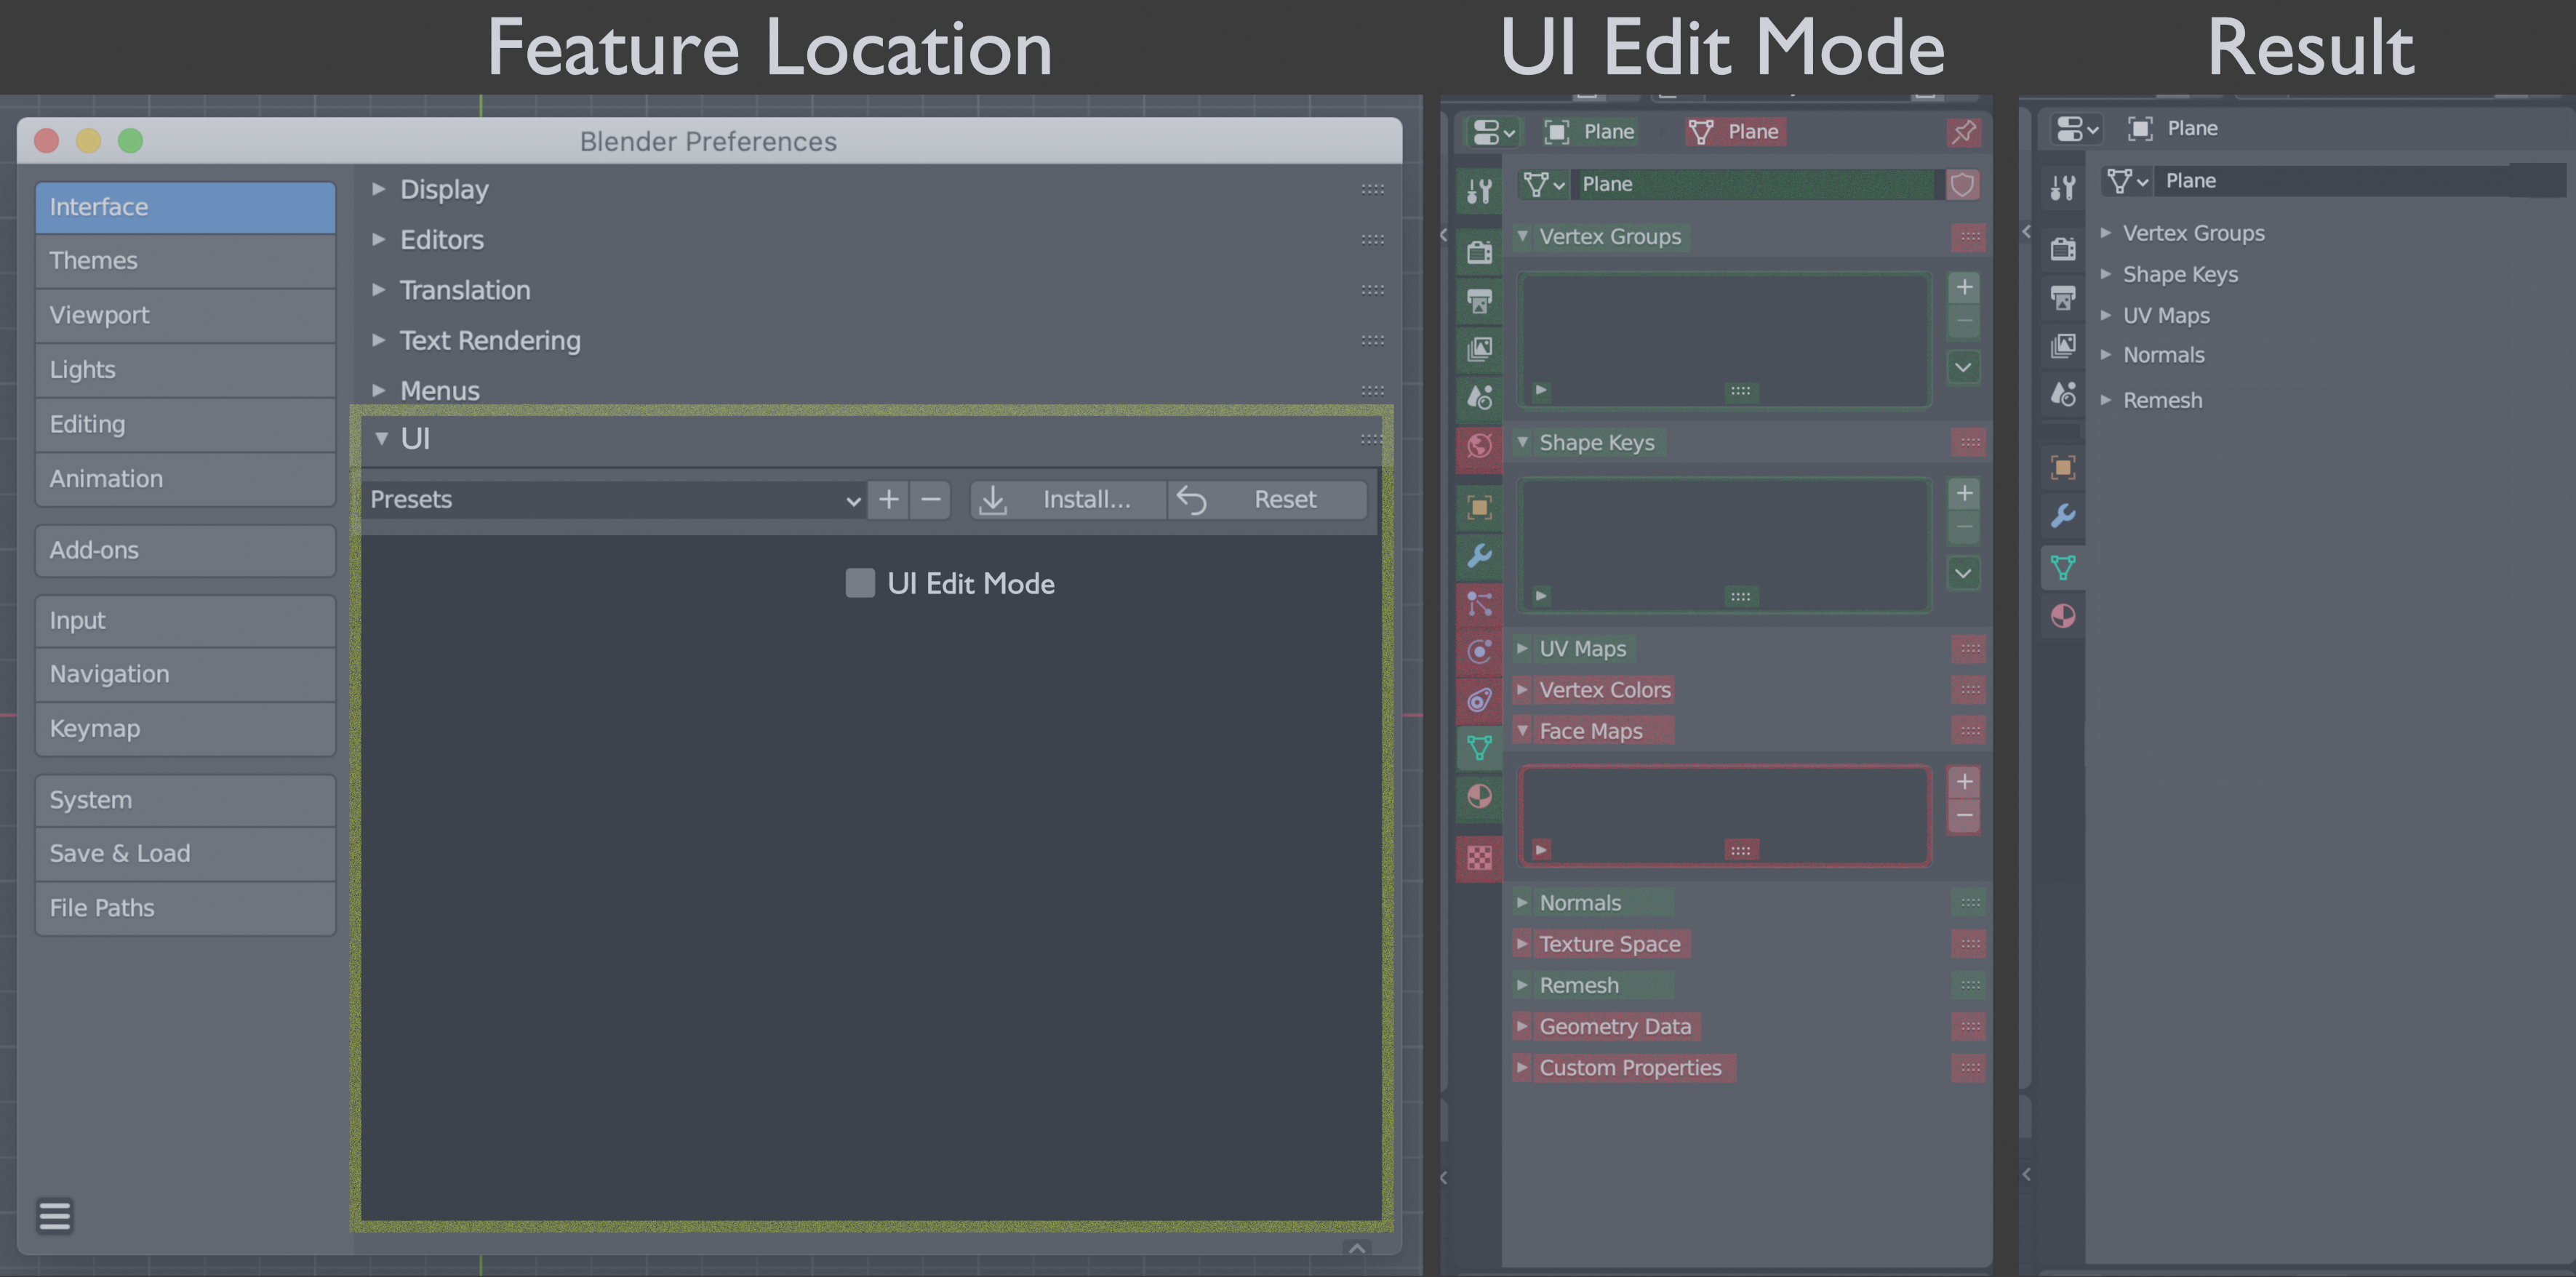Open Particles properties tab in edit mode panel

point(1479,604)
